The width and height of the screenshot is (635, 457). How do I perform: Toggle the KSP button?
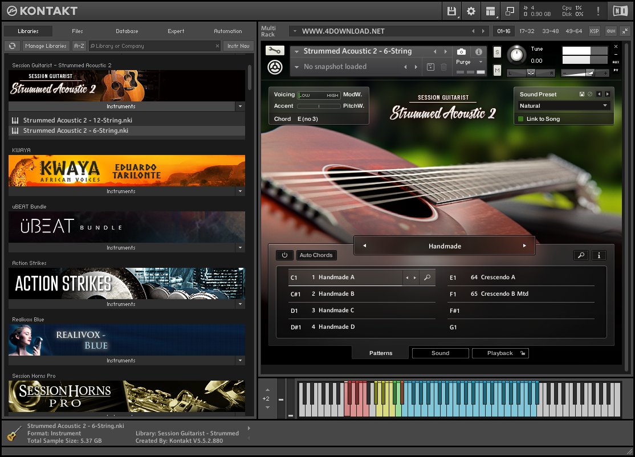(594, 31)
